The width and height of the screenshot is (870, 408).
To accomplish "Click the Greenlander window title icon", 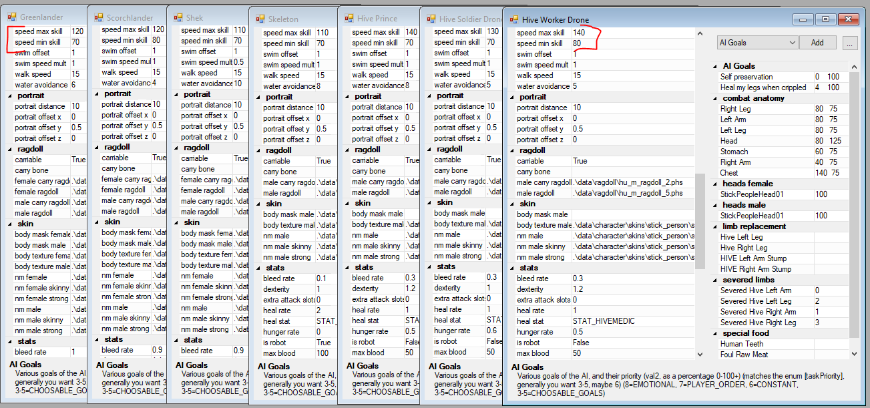I will [13, 17].
